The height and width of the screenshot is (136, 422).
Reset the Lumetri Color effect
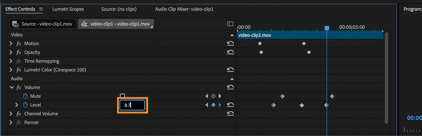(x=230, y=70)
